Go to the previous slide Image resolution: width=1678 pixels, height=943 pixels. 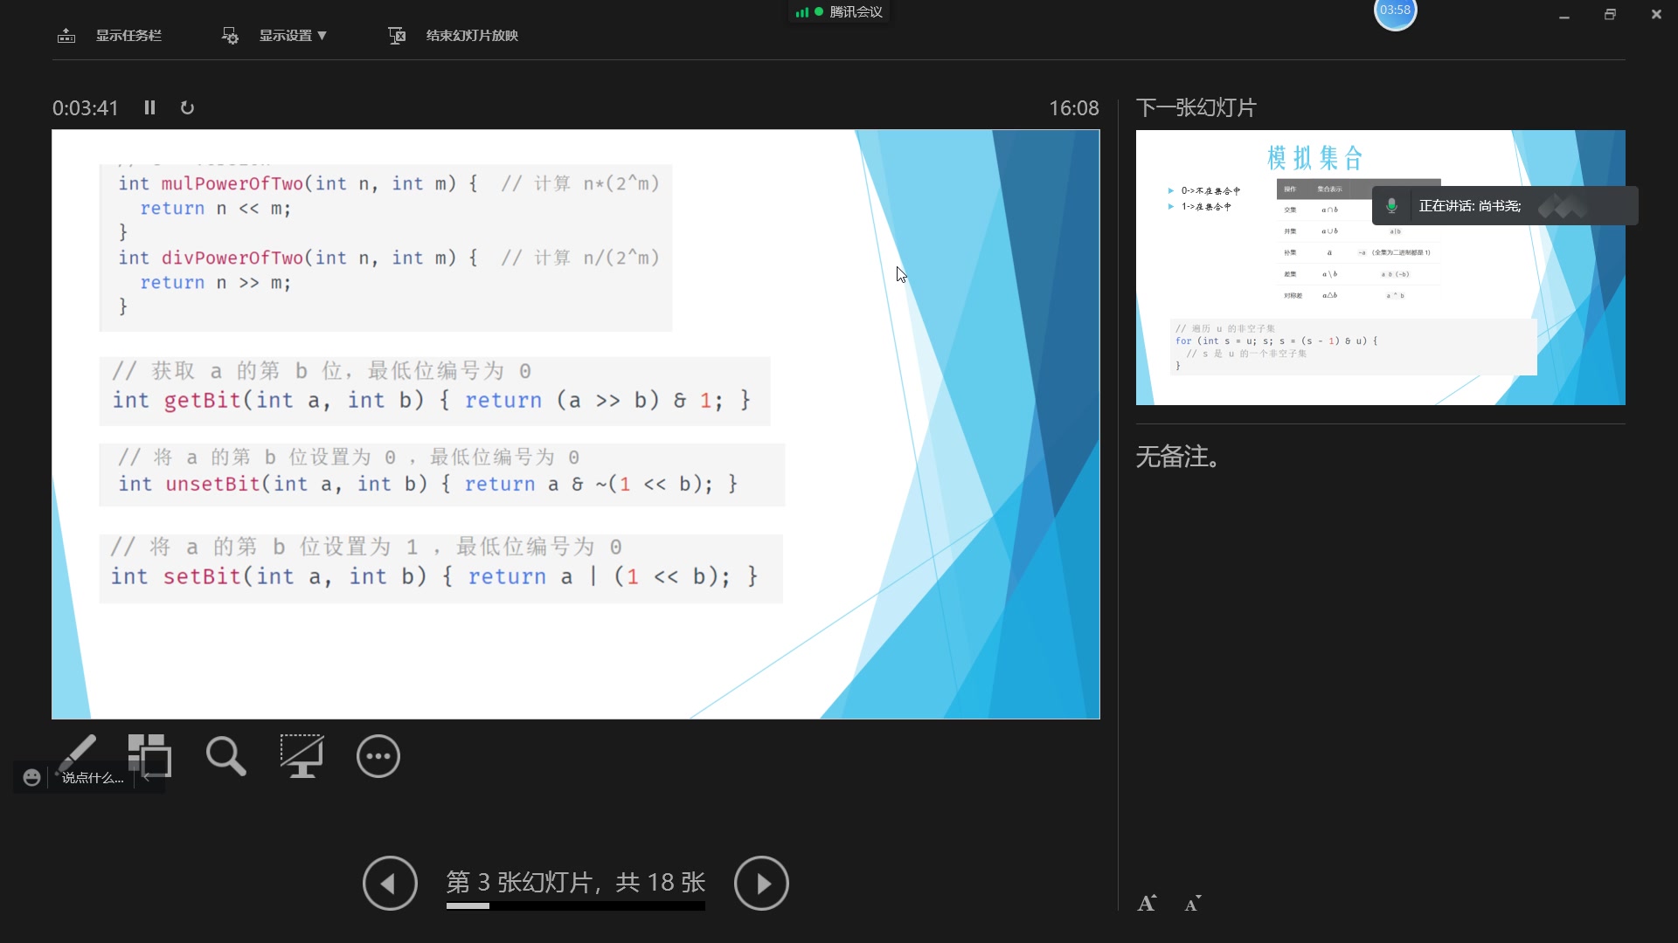(390, 883)
